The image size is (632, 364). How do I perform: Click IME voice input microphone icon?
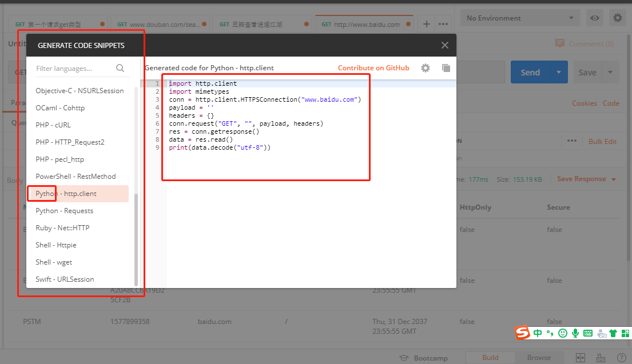575,333
